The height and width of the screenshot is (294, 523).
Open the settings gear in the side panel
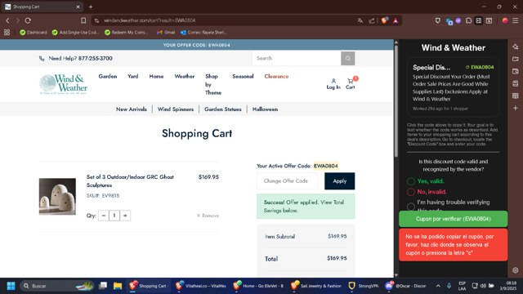(x=516, y=270)
